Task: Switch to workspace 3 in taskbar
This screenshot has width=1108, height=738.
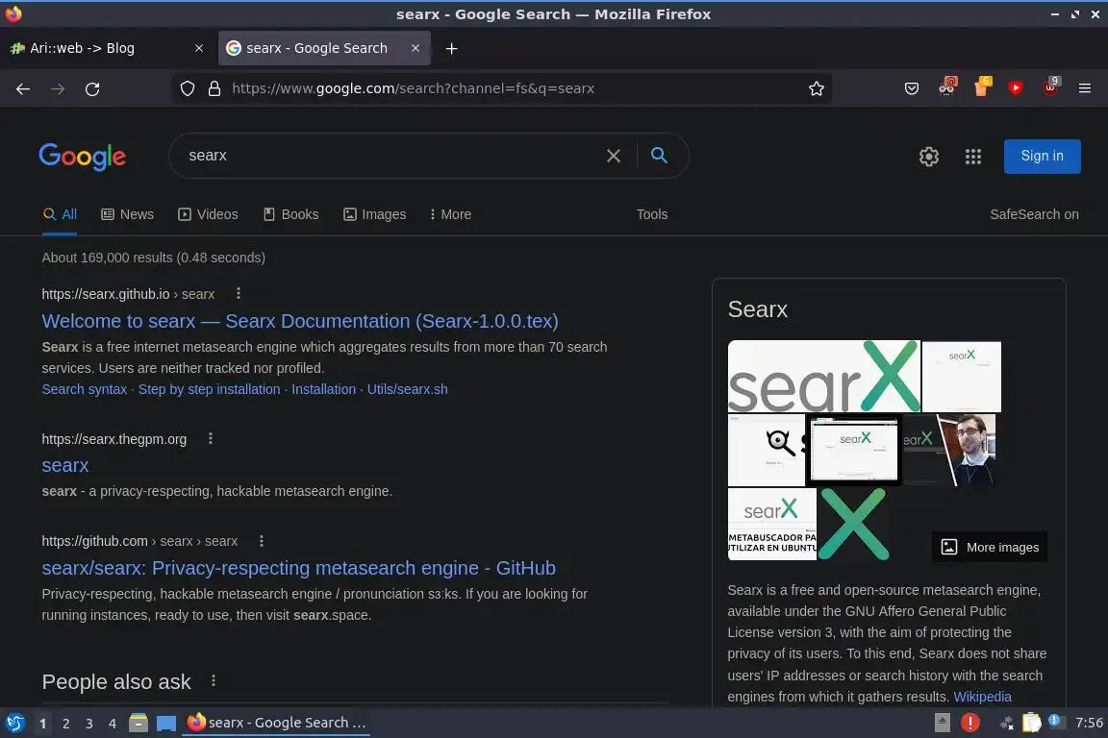Action: [x=89, y=724]
